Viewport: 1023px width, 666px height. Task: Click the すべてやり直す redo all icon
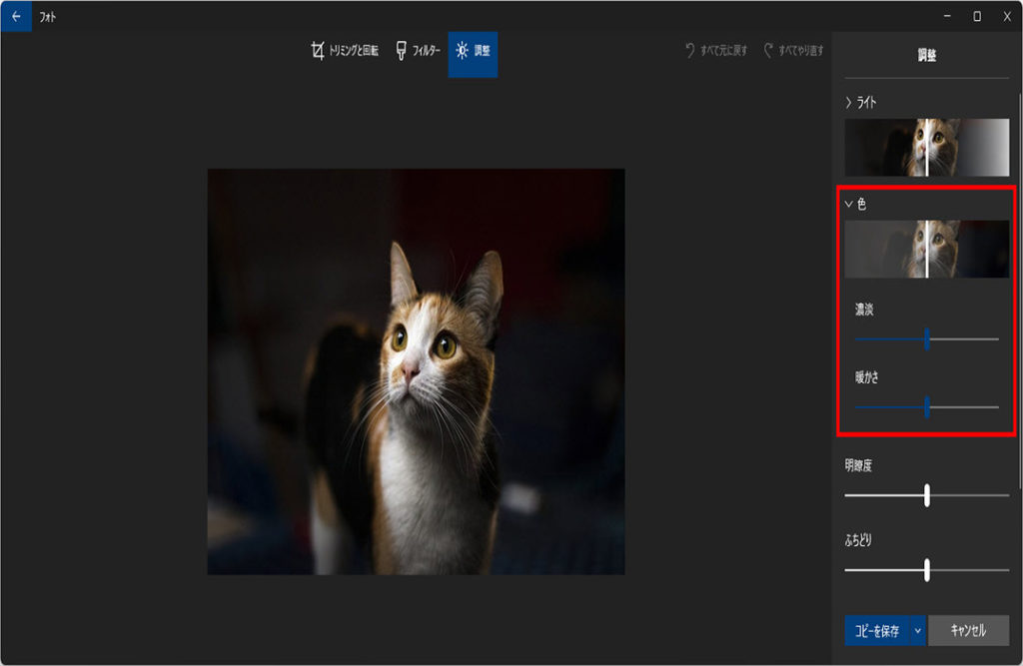768,51
